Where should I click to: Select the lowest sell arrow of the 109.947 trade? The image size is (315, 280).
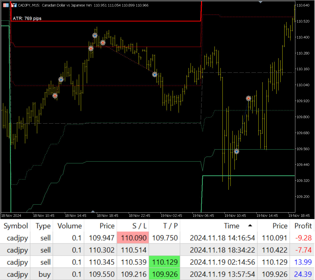pos(55,96)
